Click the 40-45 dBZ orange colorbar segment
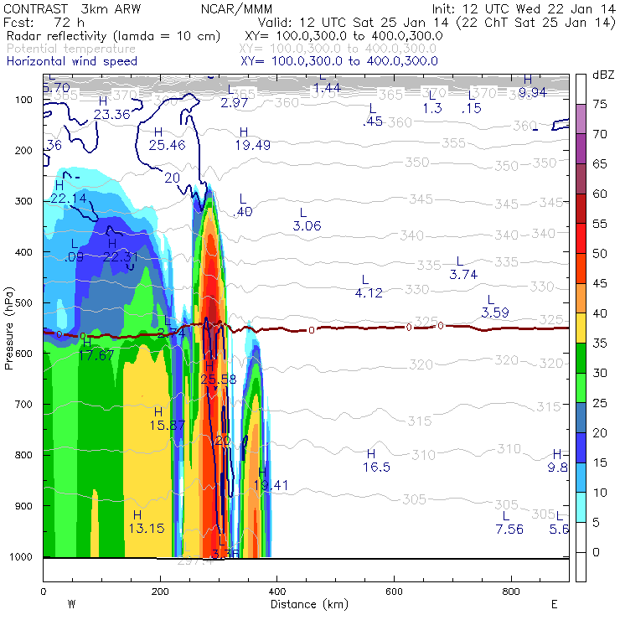Screen dimensions: 620x620 coord(581,298)
